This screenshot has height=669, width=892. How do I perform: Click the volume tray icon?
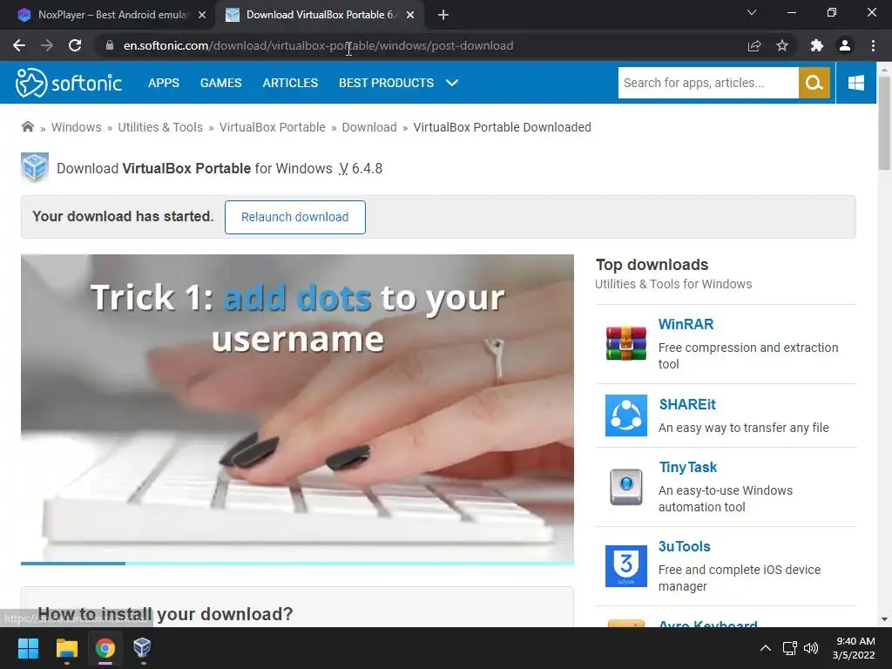tap(811, 648)
